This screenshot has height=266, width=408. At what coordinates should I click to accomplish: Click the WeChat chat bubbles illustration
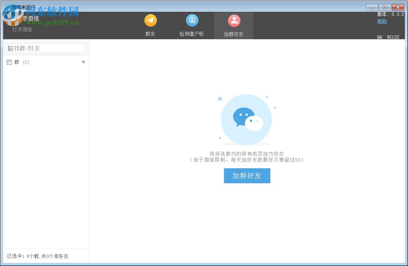(x=246, y=119)
